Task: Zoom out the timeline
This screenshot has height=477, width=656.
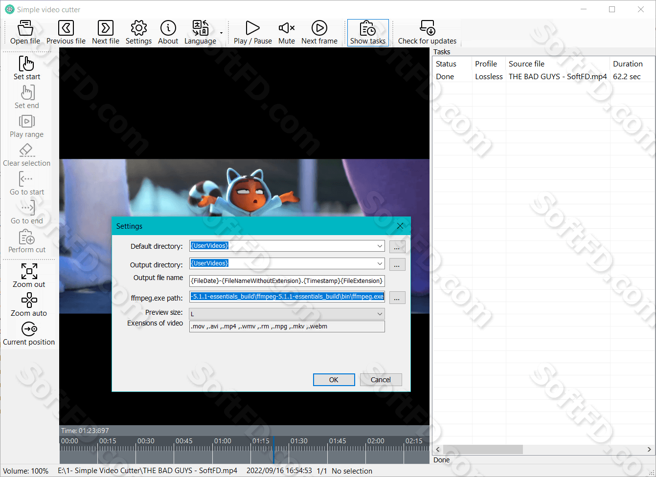Action: click(29, 276)
